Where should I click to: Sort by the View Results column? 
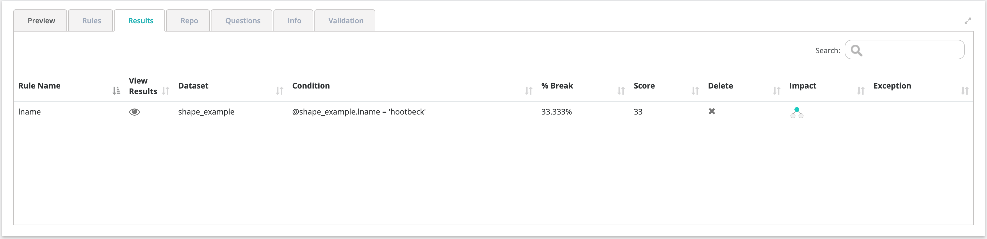click(x=166, y=91)
